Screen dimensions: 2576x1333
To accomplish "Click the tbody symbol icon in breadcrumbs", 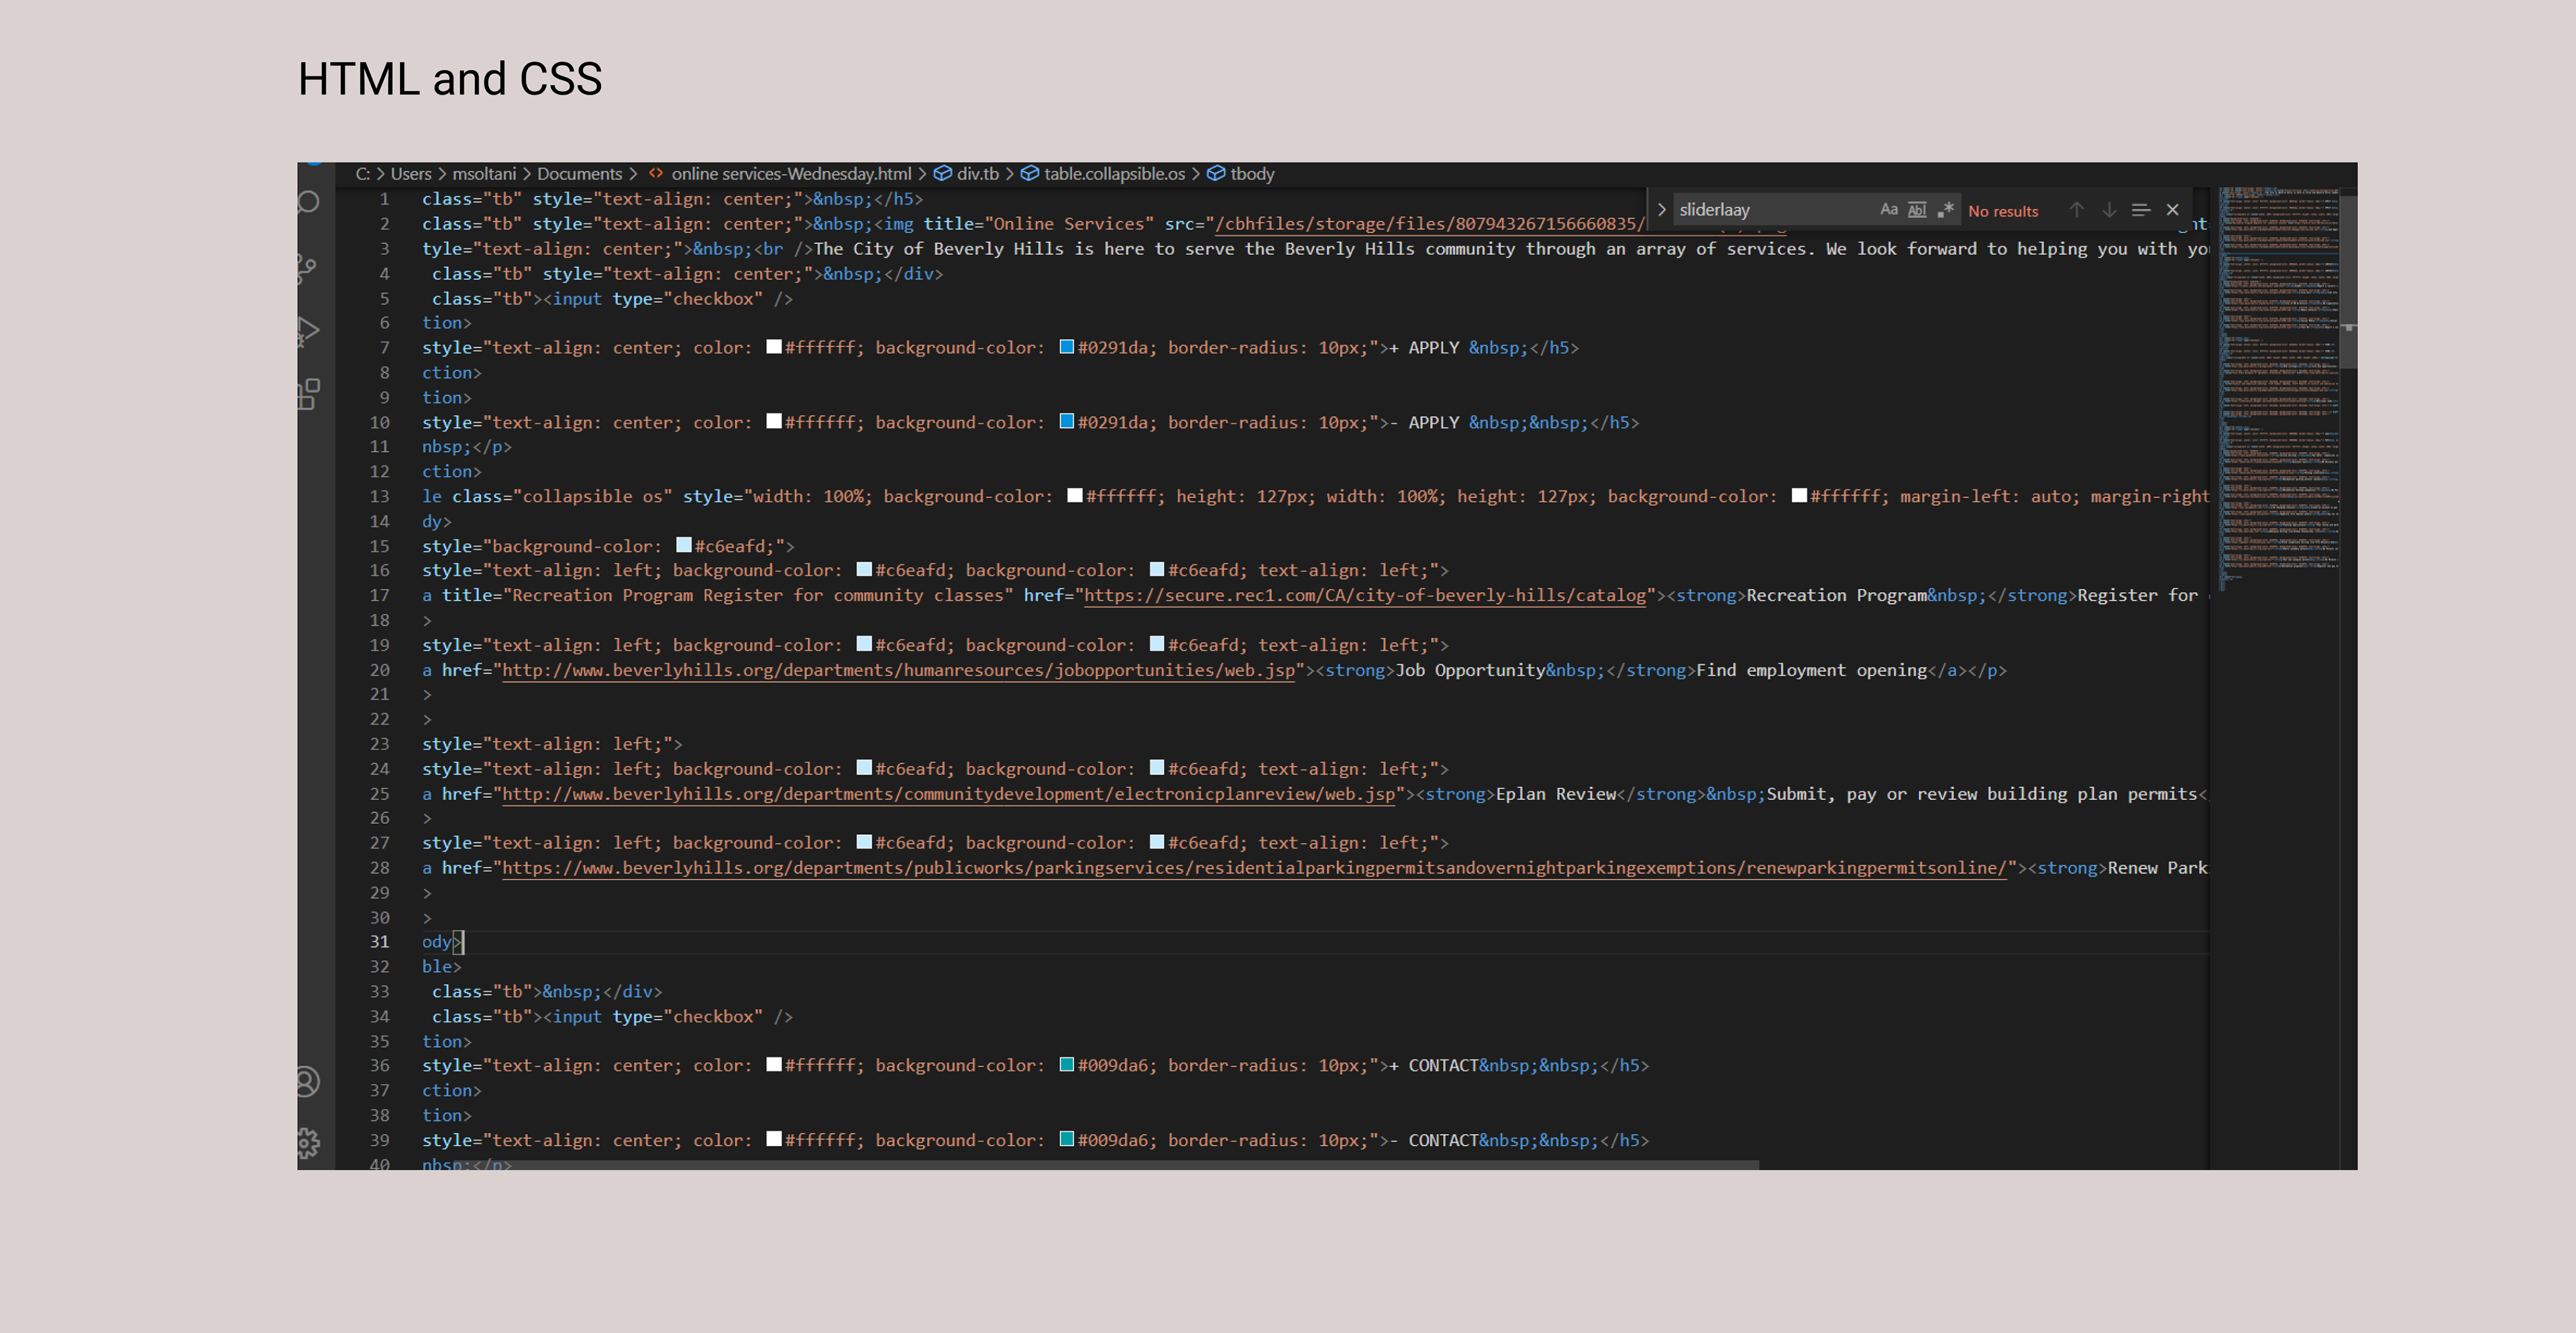I will coord(1216,174).
